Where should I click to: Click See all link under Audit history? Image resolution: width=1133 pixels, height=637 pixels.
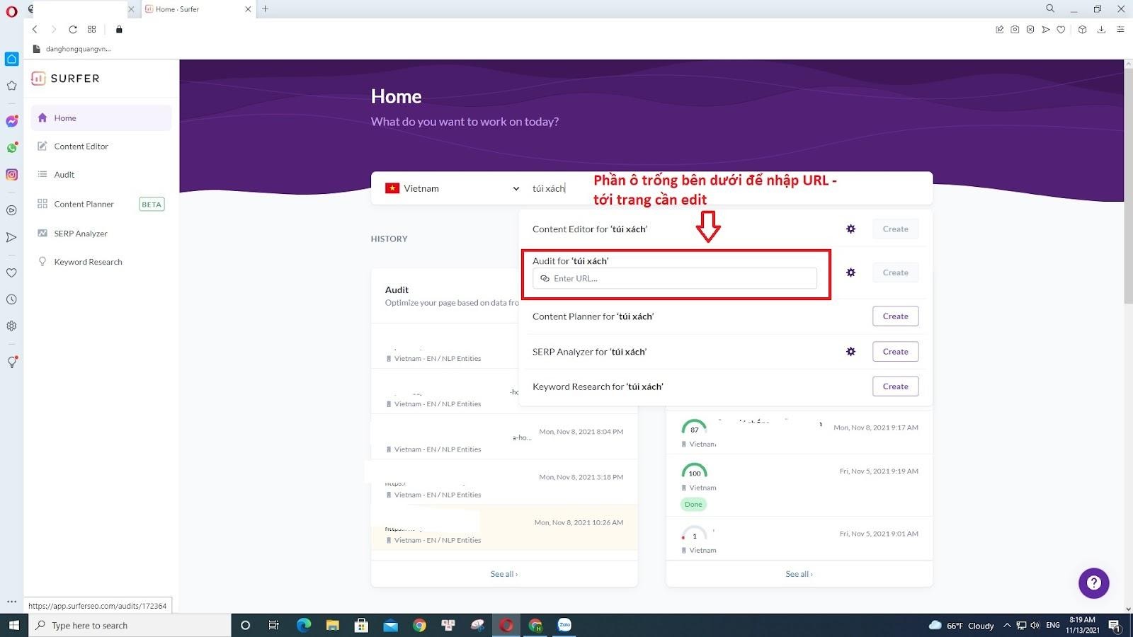504,574
